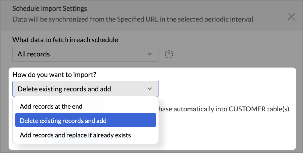Open the 'All records' dropdown

tap(86, 54)
